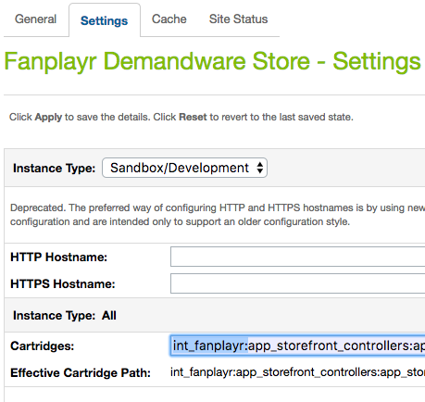425x402 pixels.
Task: Focus the HTTP Hostname input field
Action: pos(297,257)
